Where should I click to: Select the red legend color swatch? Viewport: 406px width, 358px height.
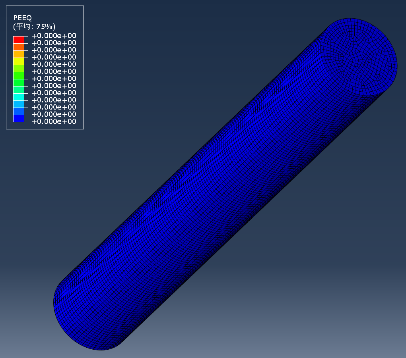coord(19,40)
